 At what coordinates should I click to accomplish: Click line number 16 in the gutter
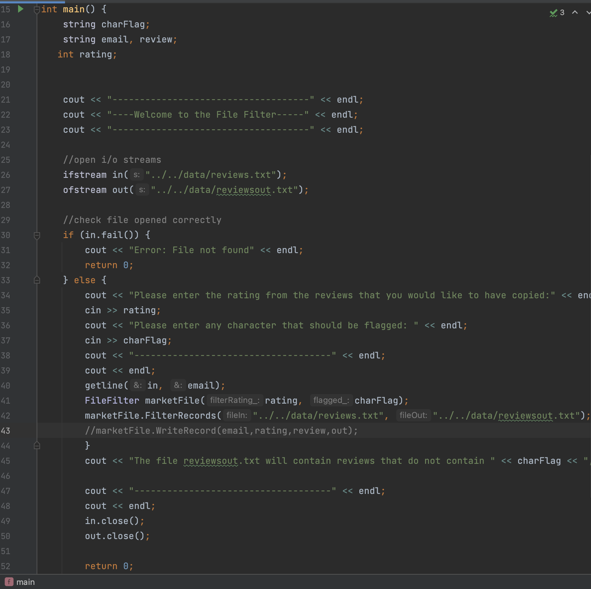click(x=5, y=24)
